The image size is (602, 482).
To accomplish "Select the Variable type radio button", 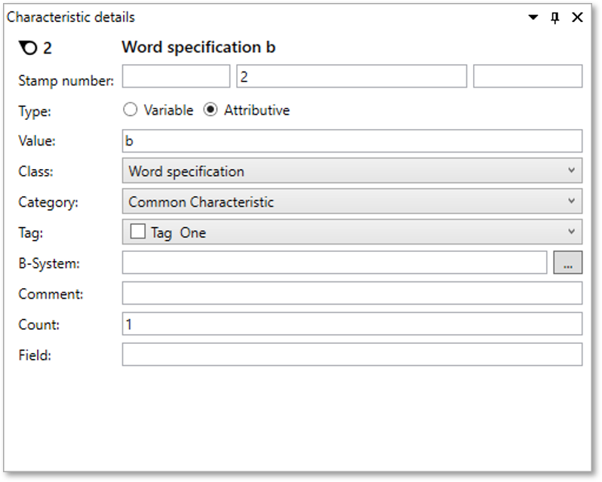I will (x=131, y=110).
